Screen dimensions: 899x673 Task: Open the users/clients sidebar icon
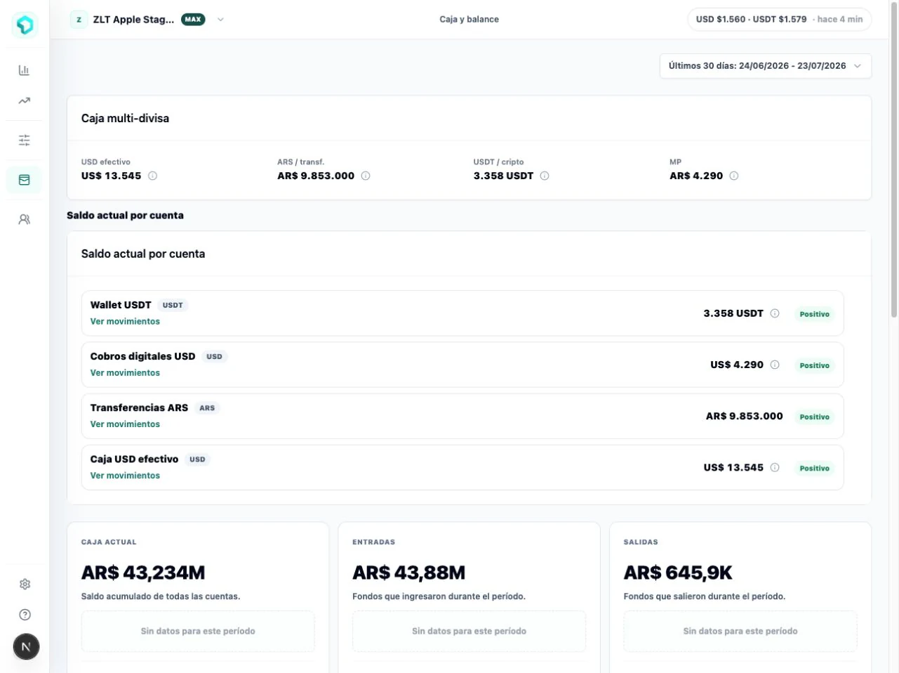[x=24, y=219]
